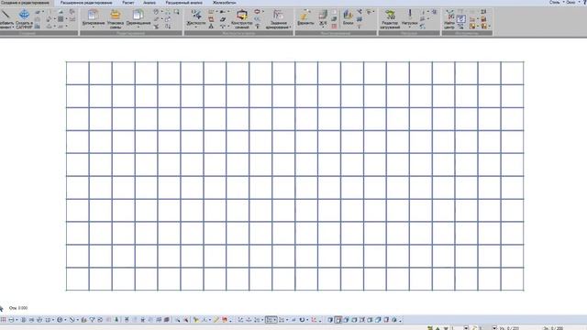Expand the Нагрузки dropdown arrow

point(410,27)
